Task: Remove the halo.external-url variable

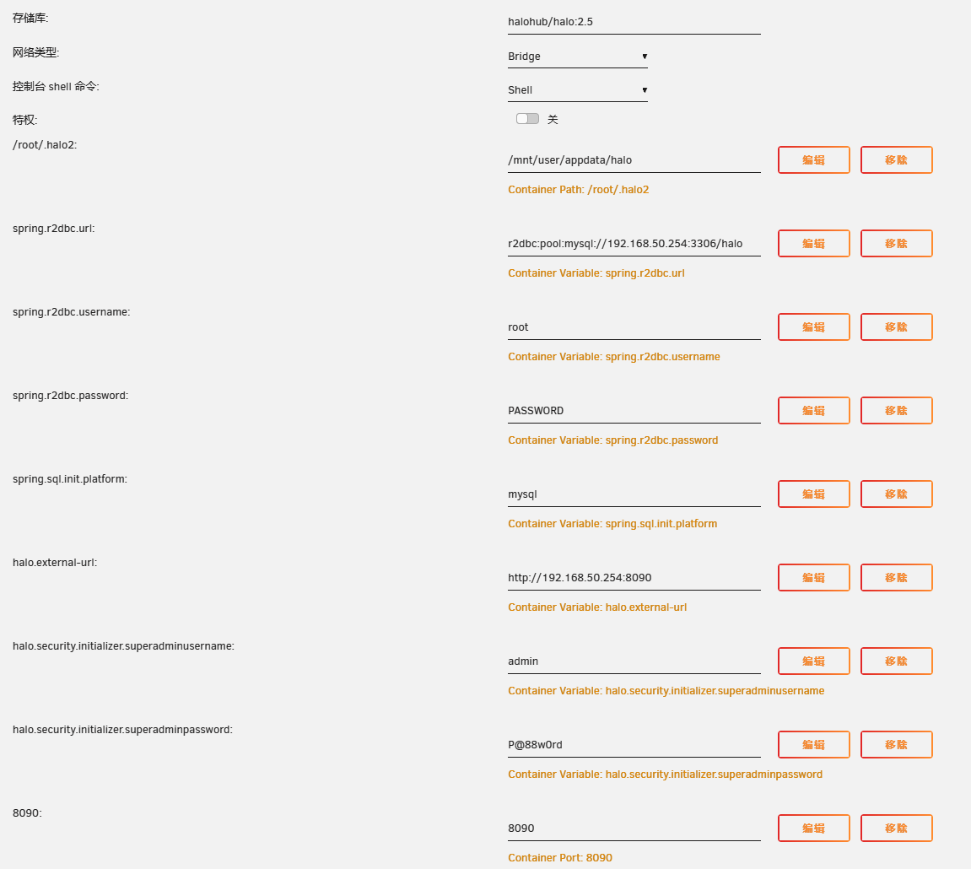Action: tap(896, 578)
